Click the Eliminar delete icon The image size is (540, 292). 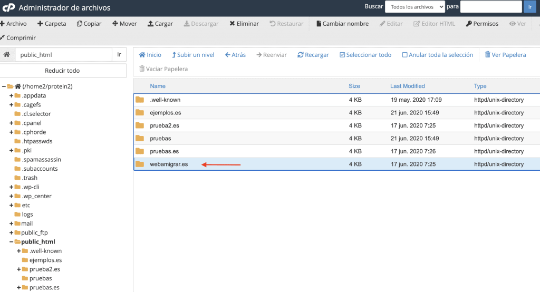233,24
